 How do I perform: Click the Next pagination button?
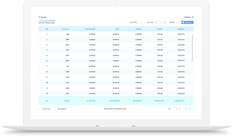point(190,109)
